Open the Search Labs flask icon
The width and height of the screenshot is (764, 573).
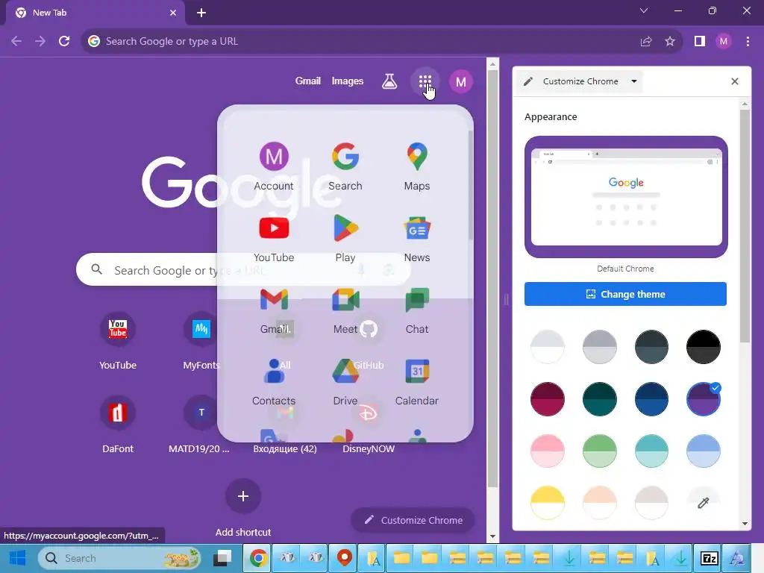(389, 81)
